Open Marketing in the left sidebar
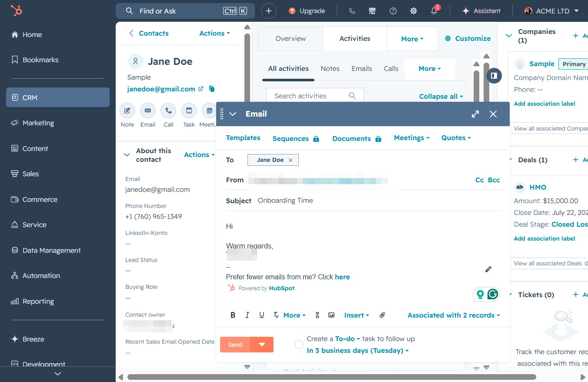This screenshot has height=382, width=588. click(58, 123)
